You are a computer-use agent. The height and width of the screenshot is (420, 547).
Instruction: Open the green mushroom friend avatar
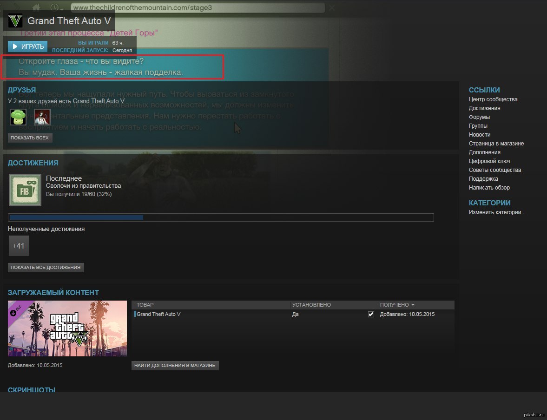pyautogui.click(x=18, y=117)
